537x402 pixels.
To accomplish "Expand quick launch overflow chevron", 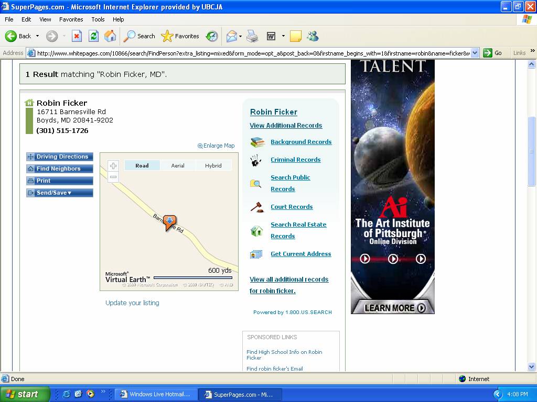I will click(x=103, y=392).
